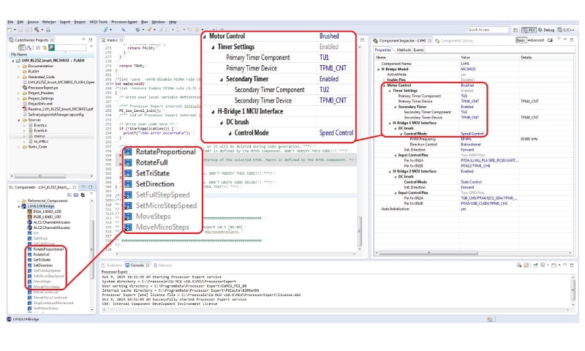
Task: Click the Quick Access search field
Action: pyautogui.click(x=488, y=29)
